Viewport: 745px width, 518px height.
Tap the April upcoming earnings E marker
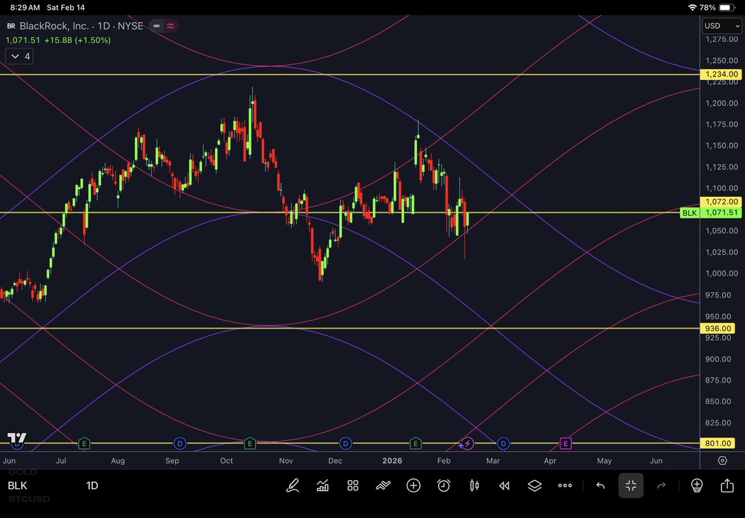(x=565, y=443)
